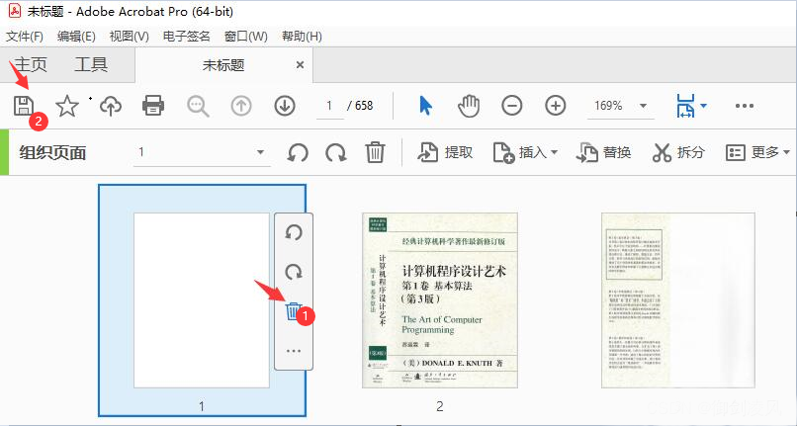The height and width of the screenshot is (426, 797).
Task: Click the fit-width page display icon
Action: (x=685, y=106)
